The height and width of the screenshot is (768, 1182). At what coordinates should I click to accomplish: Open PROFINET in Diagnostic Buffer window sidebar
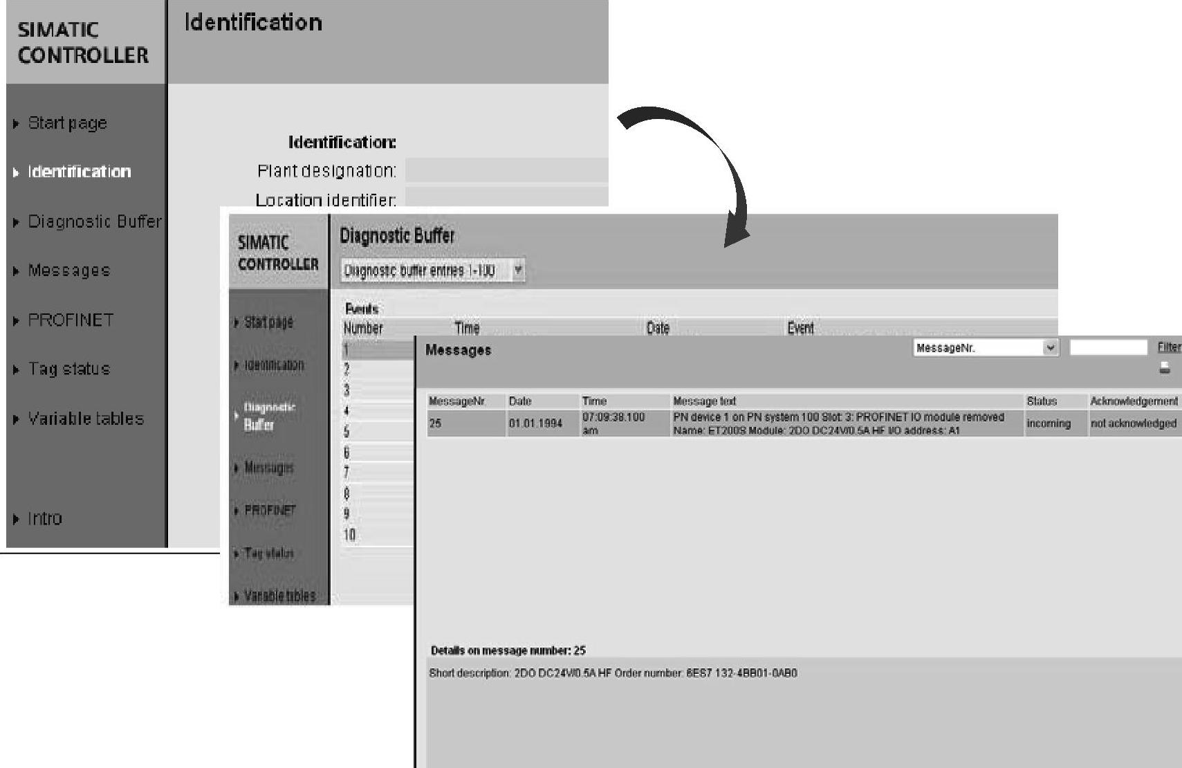[270, 511]
